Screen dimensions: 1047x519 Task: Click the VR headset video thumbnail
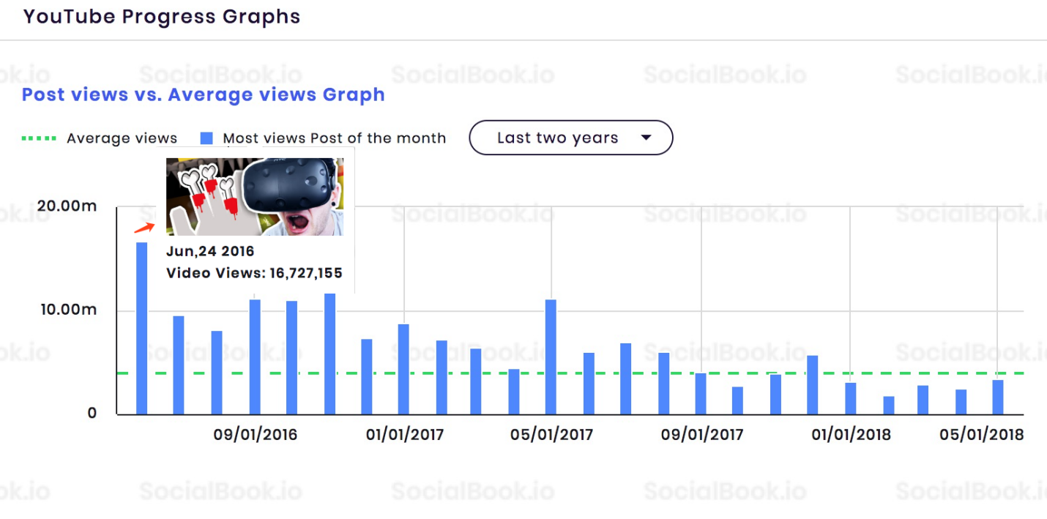pyautogui.click(x=255, y=196)
